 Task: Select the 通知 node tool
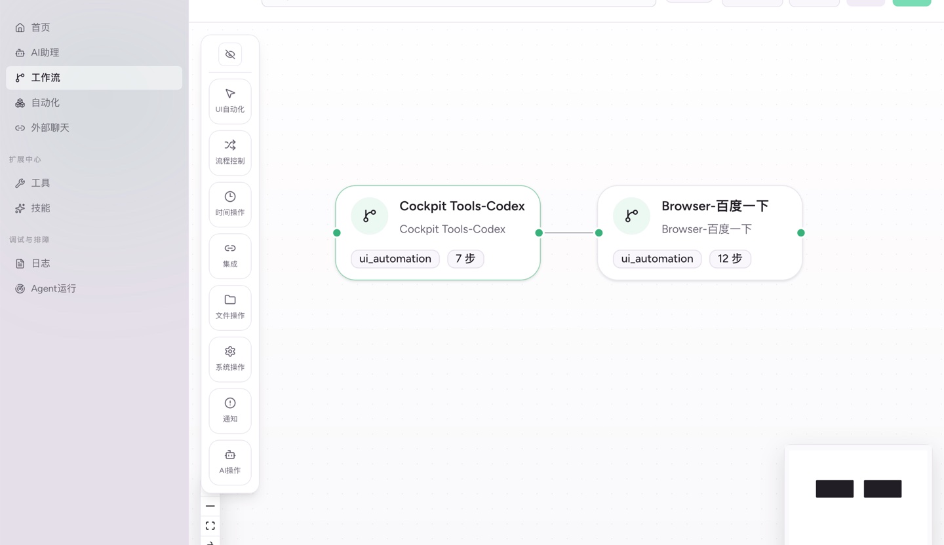(x=229, y=411)
